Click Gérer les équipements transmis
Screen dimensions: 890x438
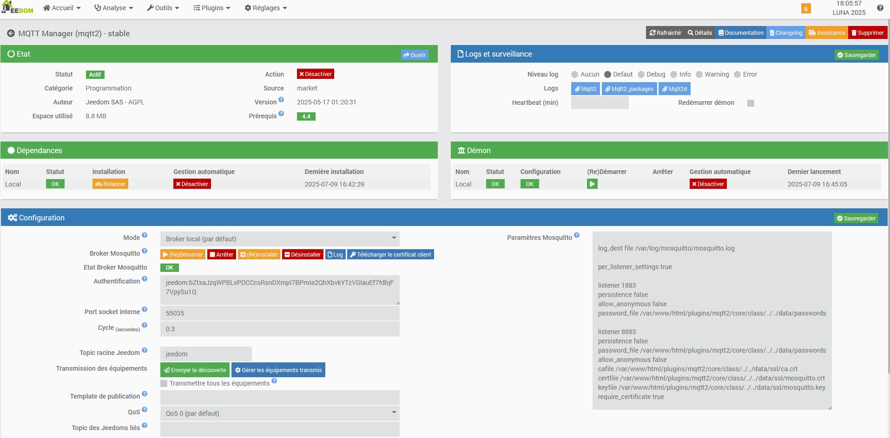tap(278, 370)
